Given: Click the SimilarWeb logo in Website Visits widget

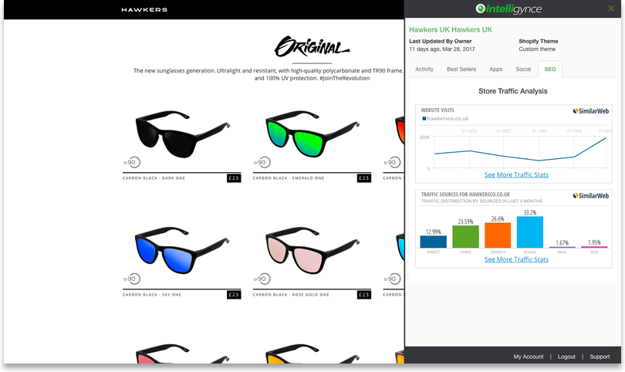Looking at the screenshot, I should [x=591, y=111].
